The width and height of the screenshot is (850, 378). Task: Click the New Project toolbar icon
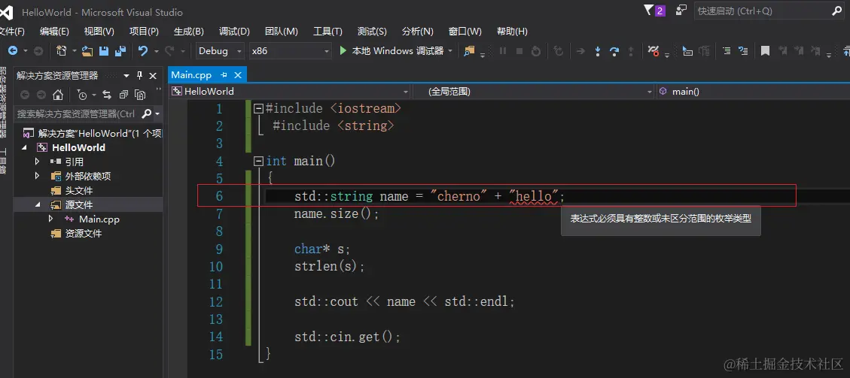61,51
